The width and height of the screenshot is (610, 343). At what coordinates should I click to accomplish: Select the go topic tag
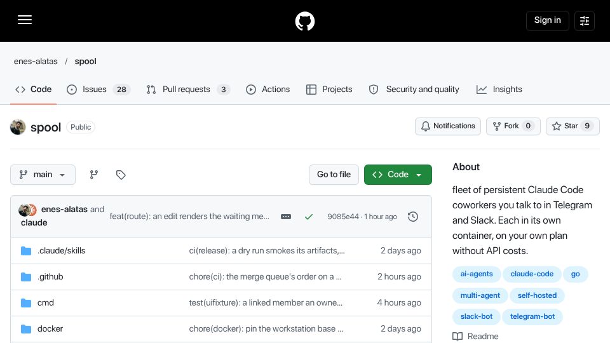[x=576, y=274]
